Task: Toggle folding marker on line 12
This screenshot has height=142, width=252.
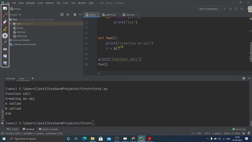Action: click(x=96, y=22)
